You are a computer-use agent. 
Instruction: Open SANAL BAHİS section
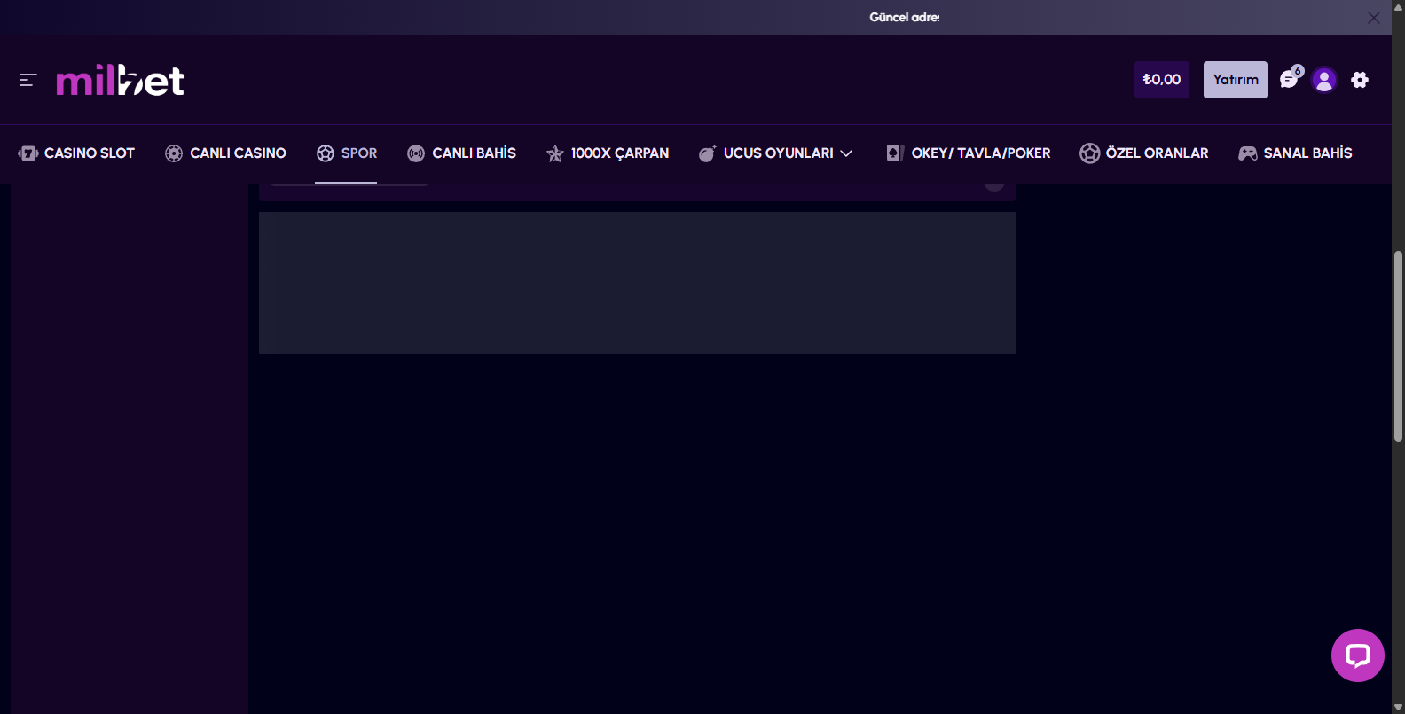pyautogui.click(x=1295, y=153)
